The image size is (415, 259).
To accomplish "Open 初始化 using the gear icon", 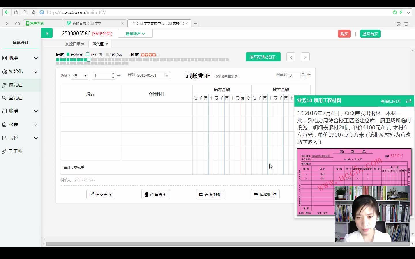I will 5,71.
